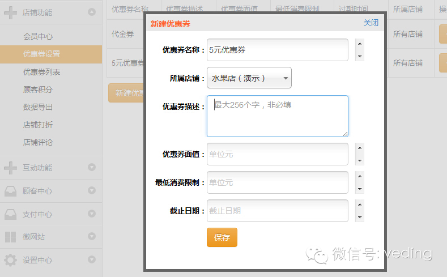Click the inbox icon beside 支付中心

(10, 214)
